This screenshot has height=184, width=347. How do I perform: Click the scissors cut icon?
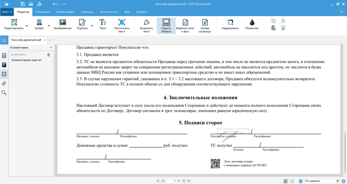(x=283, y=21)
